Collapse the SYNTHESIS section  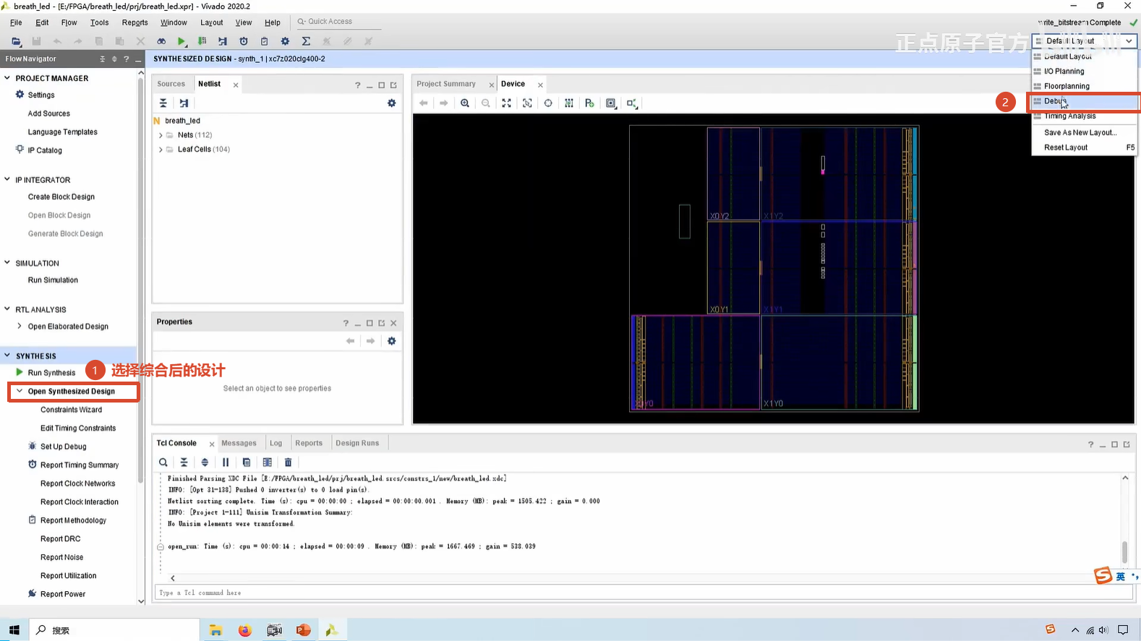click(7, 356)
